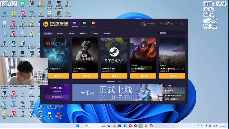This screenshot has width=229, height=129.
Task: Open the user avatar profile
Action: tap(143, 24)
